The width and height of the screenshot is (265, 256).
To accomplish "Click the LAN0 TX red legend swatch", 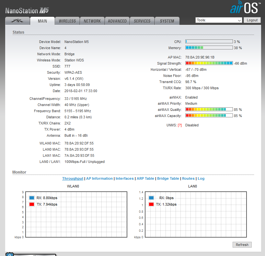I will (x=151, y=204).
